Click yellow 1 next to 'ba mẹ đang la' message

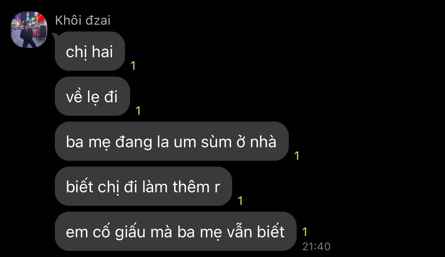(297, 156)
